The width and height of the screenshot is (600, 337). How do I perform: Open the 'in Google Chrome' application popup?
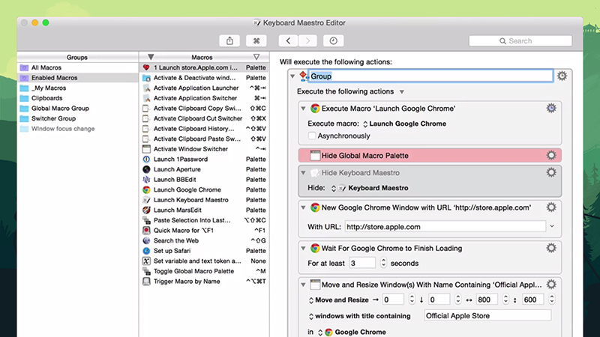352,332
